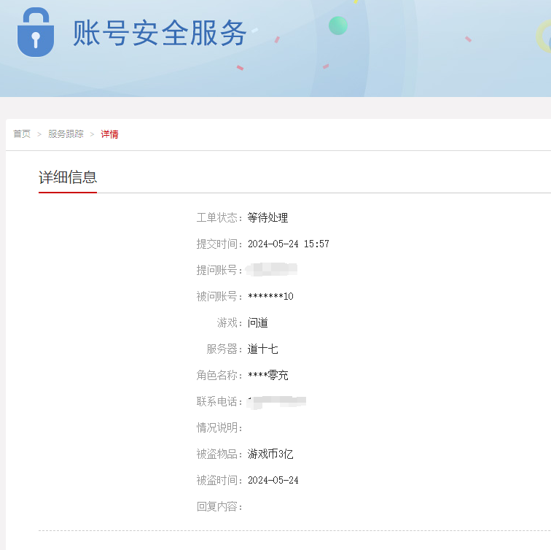Screen dimensions: 551x550
Task: Click the 回复内容 label
Action: pyautogui.click(x=219, y=506)
